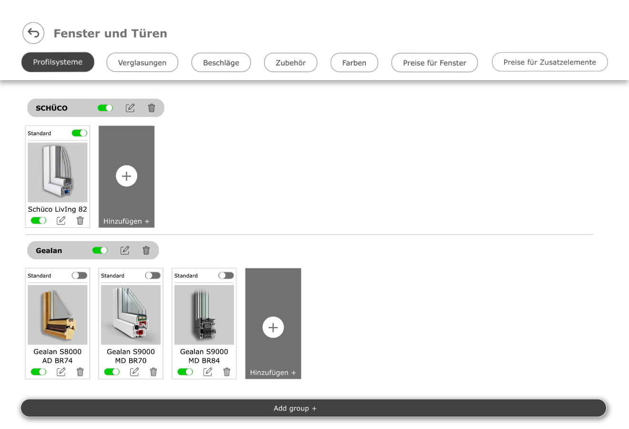Click the edit icon on Schüco LivIng 82

pos(61,220)
